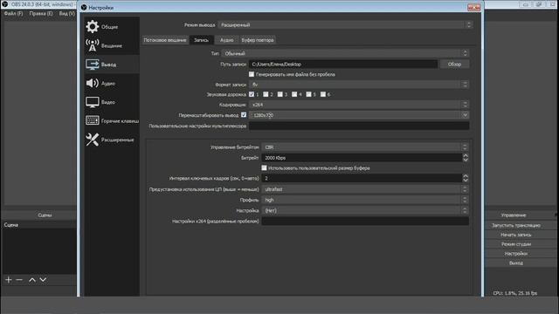This screenshot has height=314, width=559.
Task: Open the CPU usage preset ultrafast dropdown
Action: [x=365, y=189]
